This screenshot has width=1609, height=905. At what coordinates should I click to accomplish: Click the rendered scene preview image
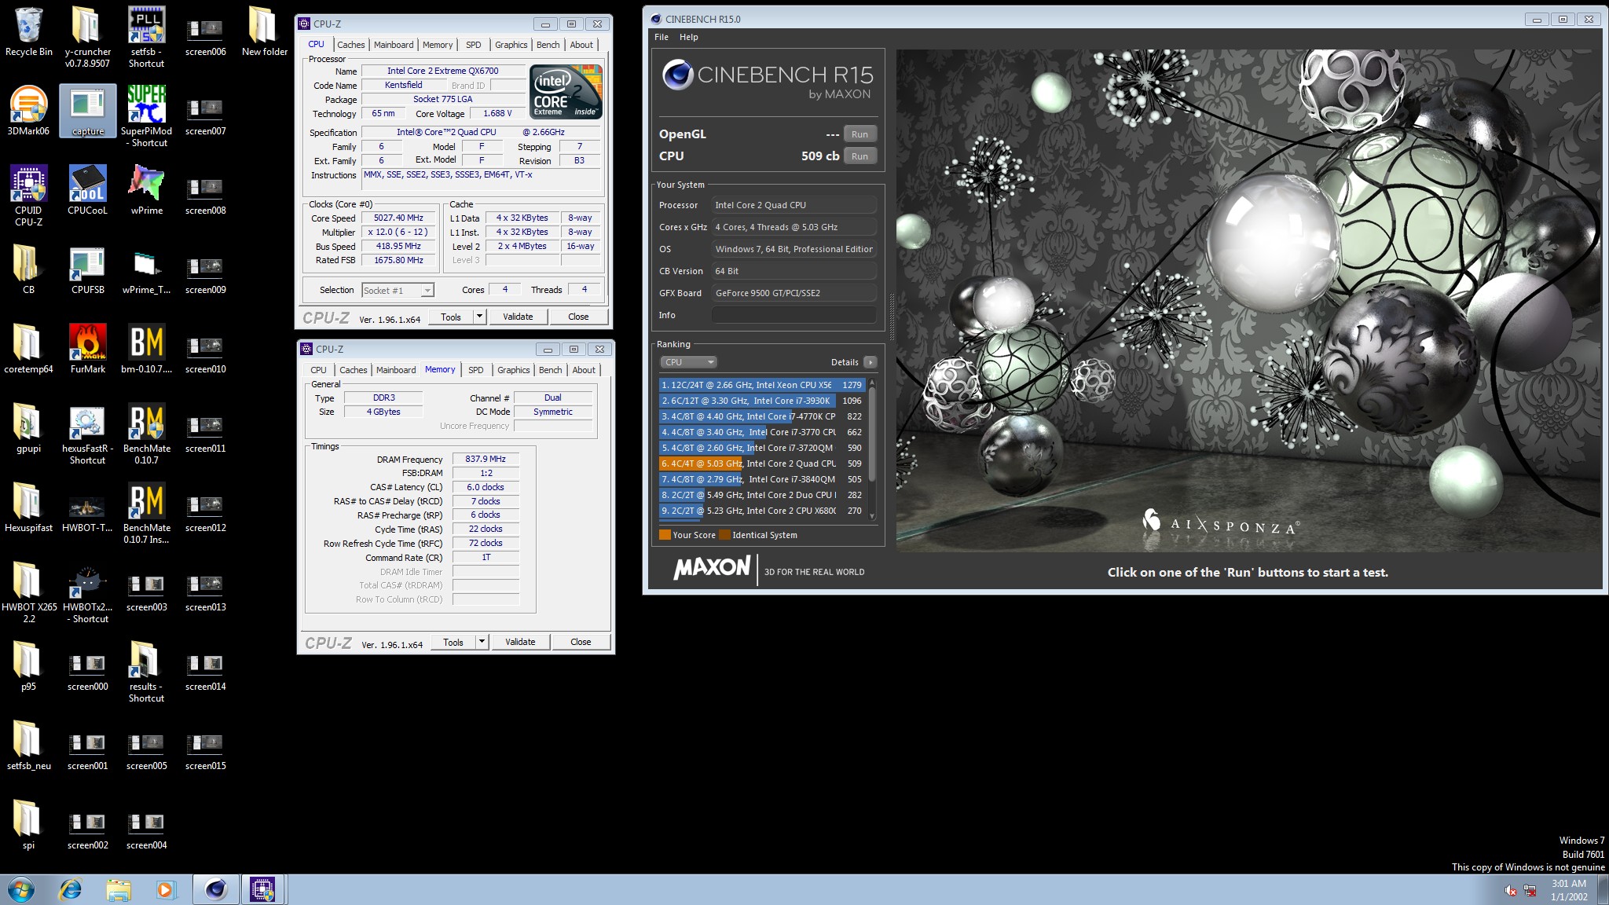(x=1248, y=300)
